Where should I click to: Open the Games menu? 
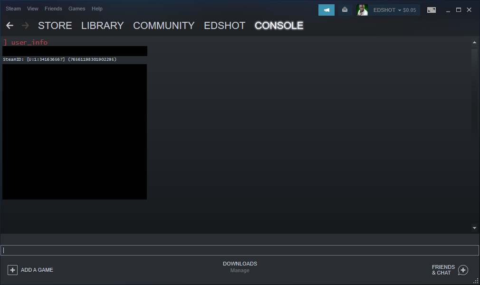coord(77,9)
